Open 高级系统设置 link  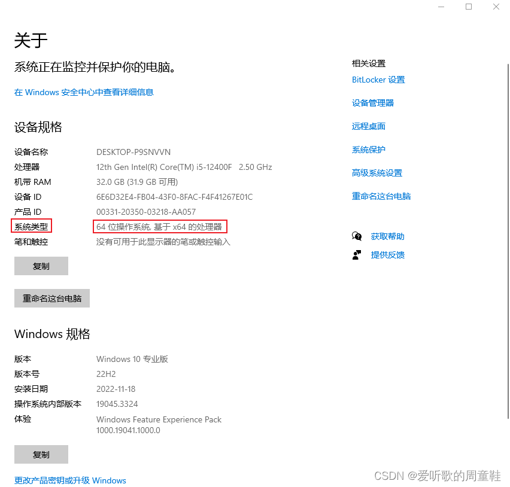pyautogui.click(x=377, y=173)
